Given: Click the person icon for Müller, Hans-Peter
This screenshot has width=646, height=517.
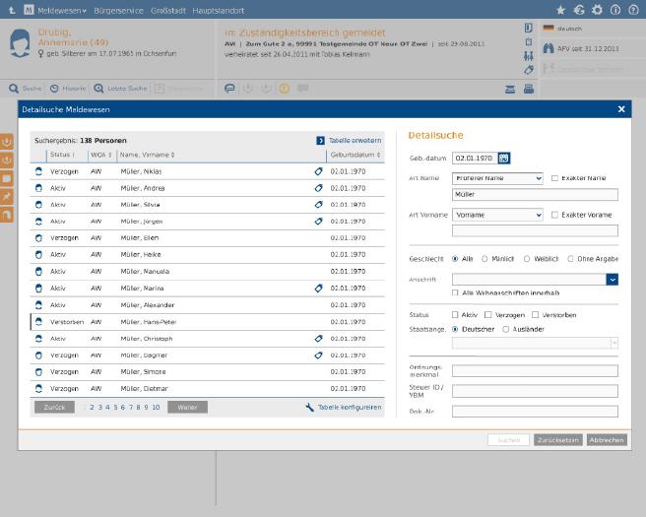Looking at the screenshot, I should [x=39, y=322].
